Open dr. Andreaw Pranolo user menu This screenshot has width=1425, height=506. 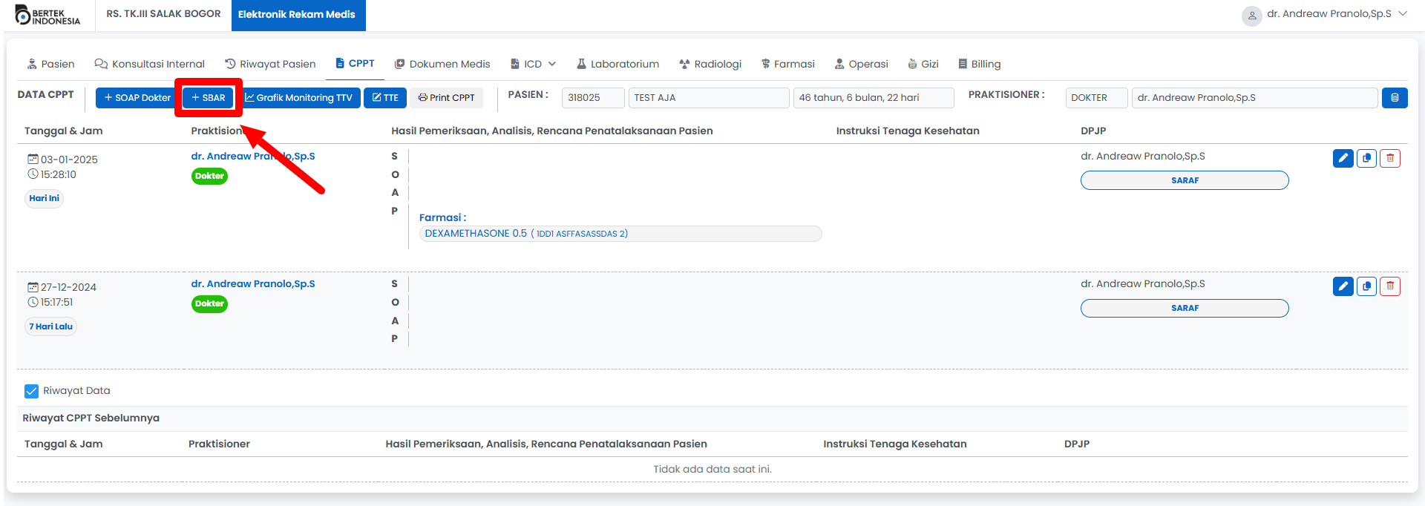1325,14
